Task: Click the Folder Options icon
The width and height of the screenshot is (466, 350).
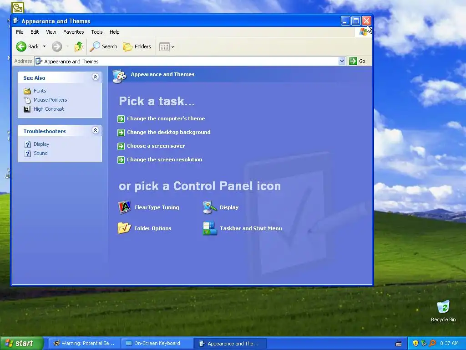Action: (x=124, y=228)
